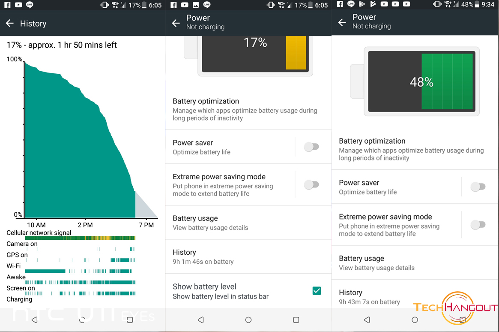The image size is (499, 332).
Task: Tap Home button on History screen nav bar
Action: (82, 320)
